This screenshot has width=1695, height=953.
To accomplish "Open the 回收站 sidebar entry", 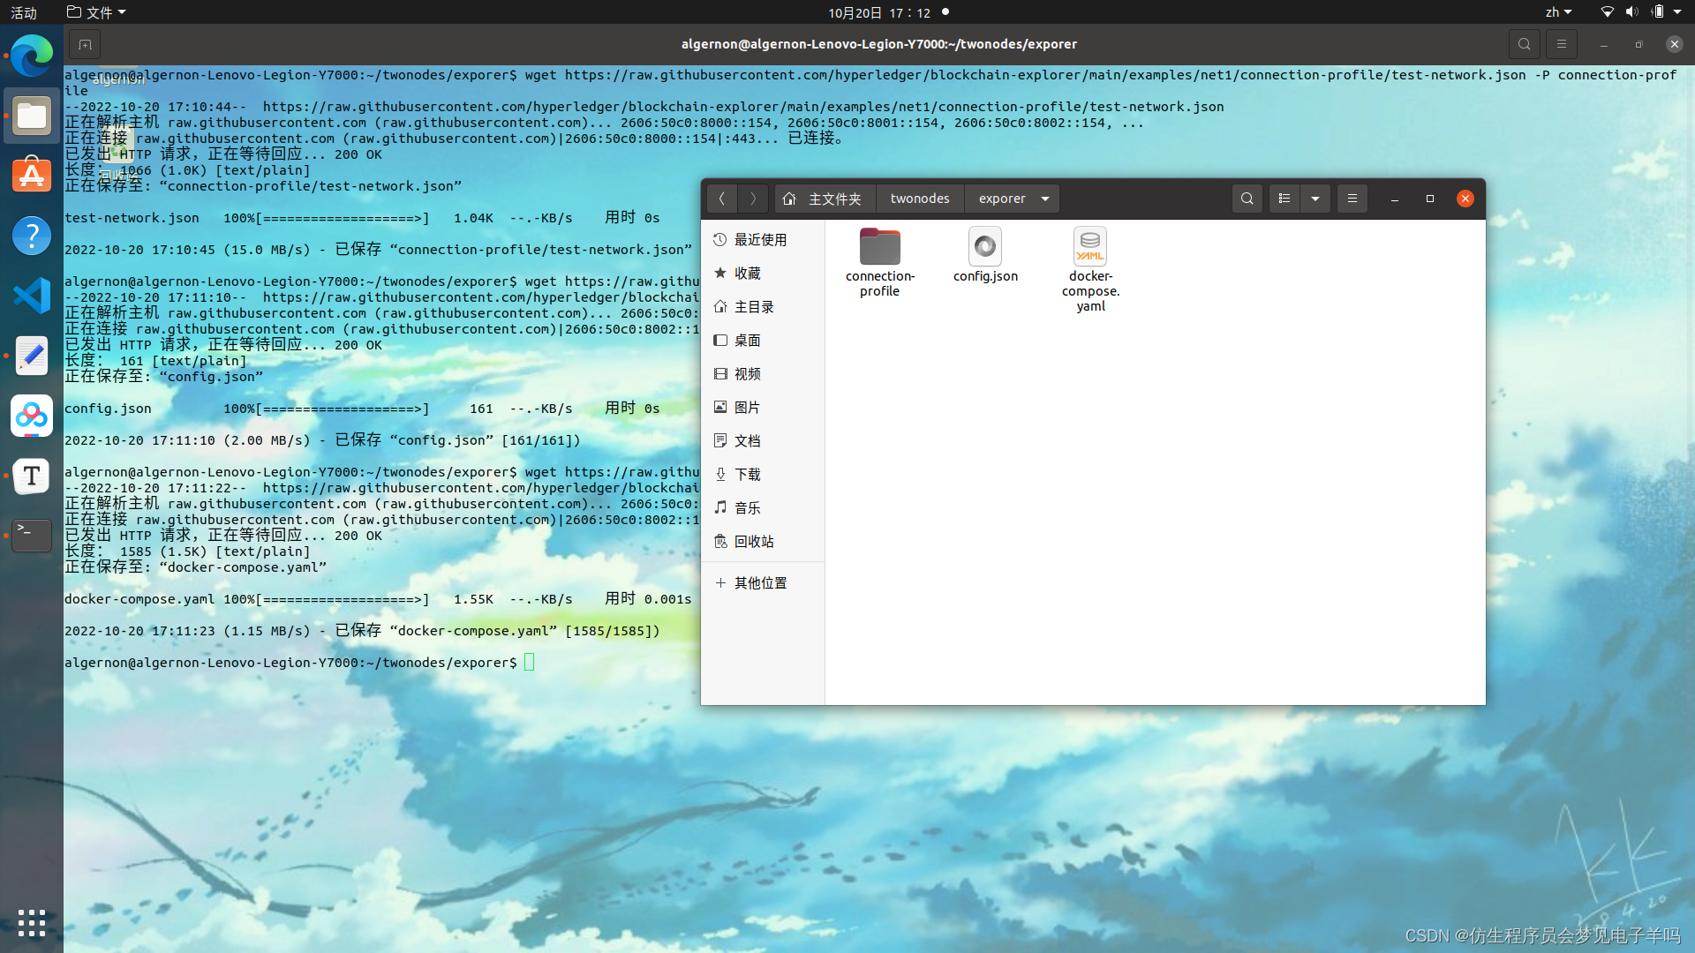I will tap(753, 542).
